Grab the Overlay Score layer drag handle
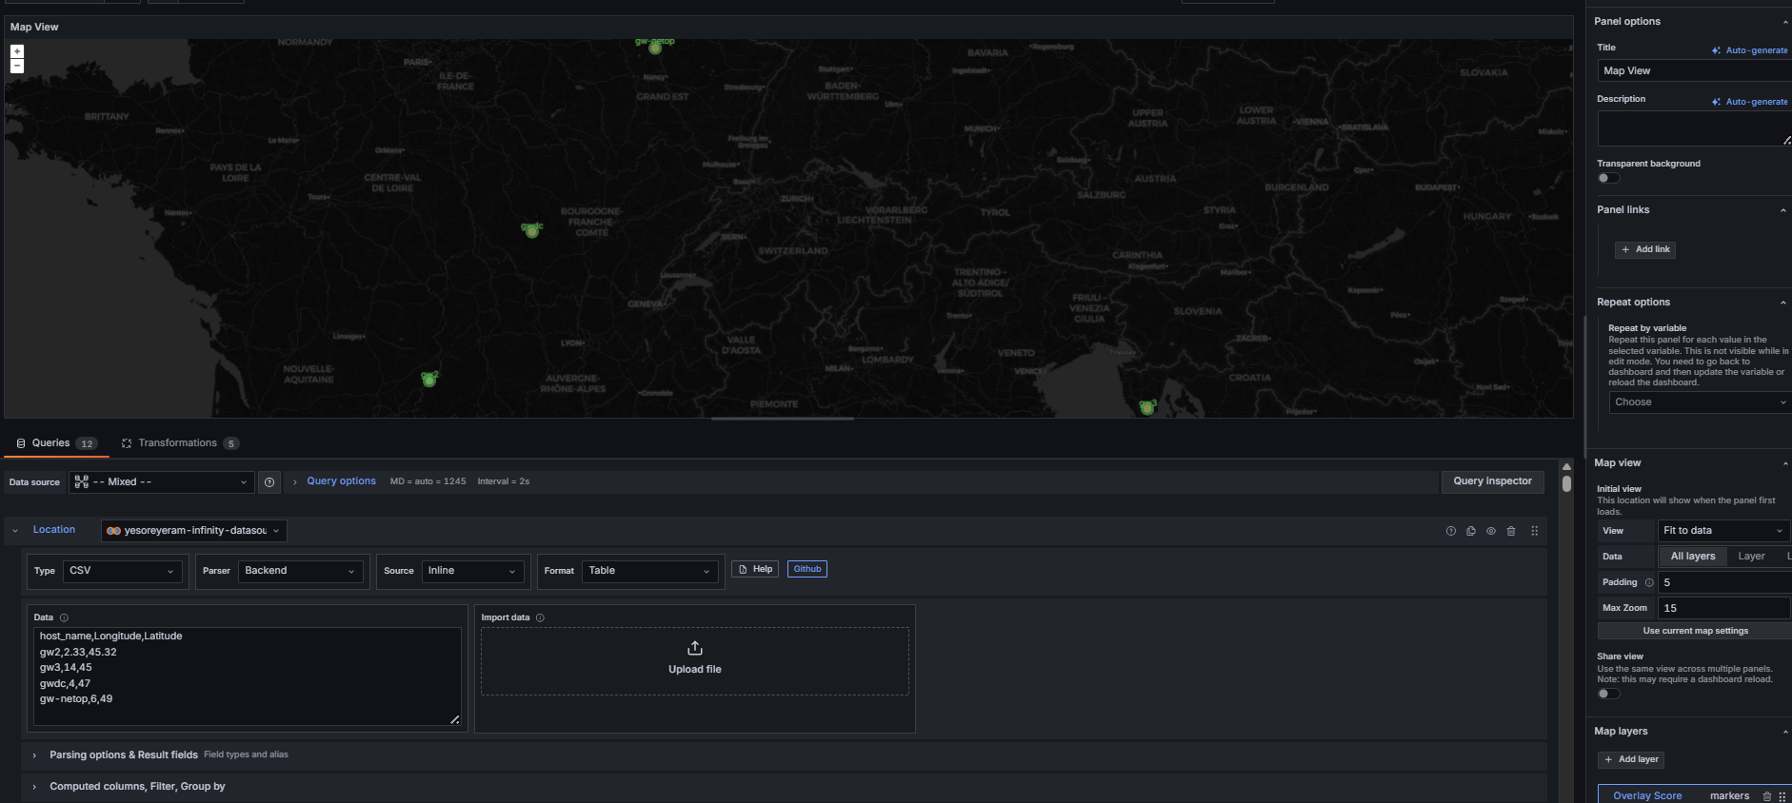Screen dimensions: 1792x803 (x=1782, y=796)
